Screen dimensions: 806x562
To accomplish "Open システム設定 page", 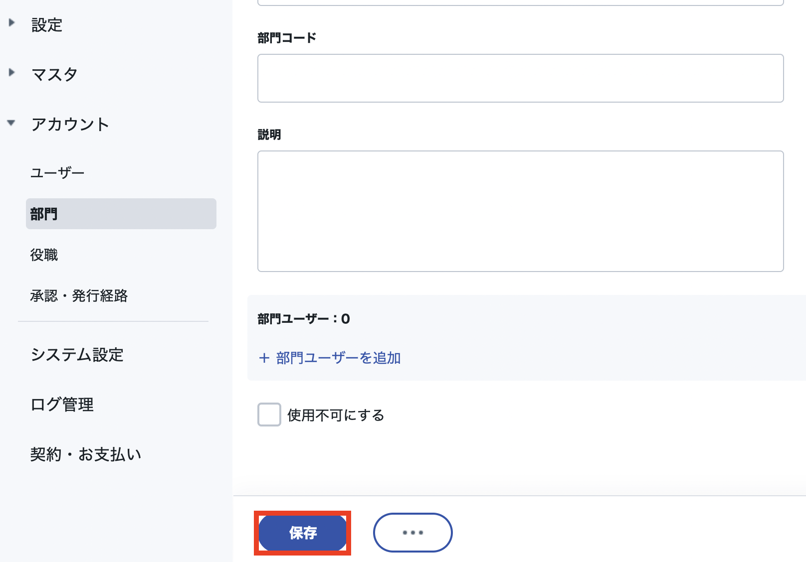I will [x=77, y=355].
